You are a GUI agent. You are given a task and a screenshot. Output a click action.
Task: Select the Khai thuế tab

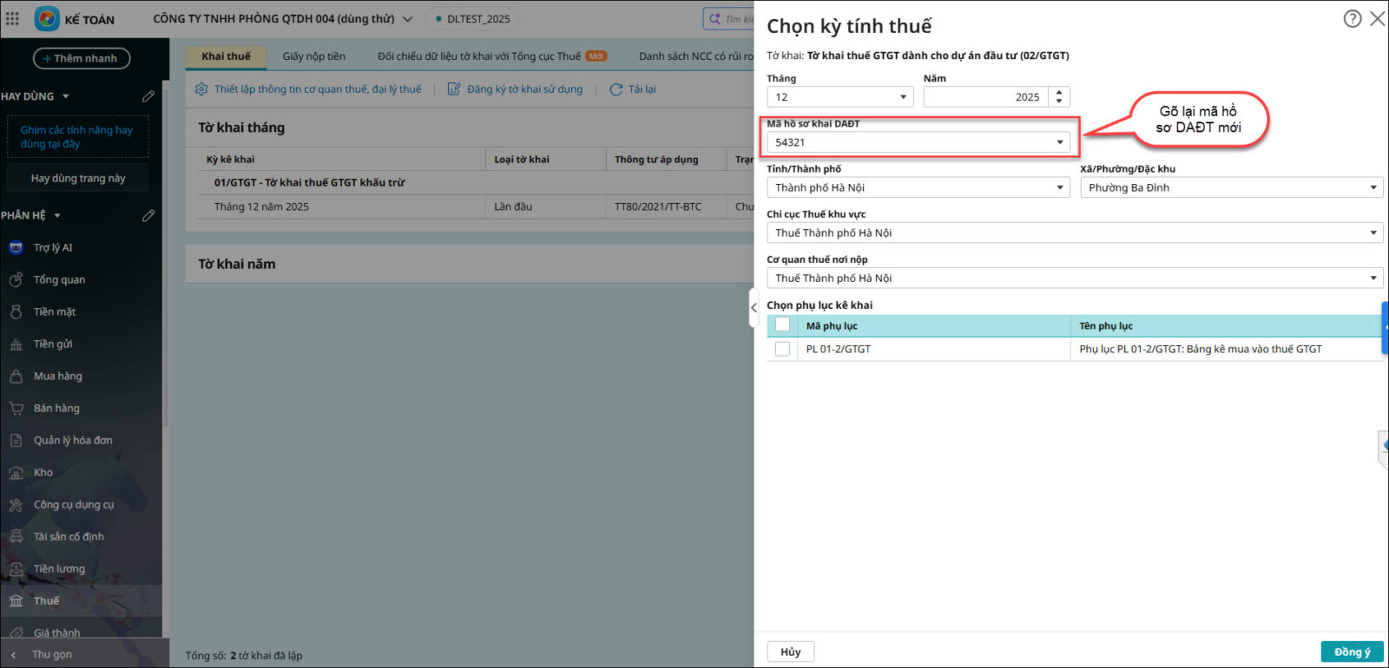point(226,56)
